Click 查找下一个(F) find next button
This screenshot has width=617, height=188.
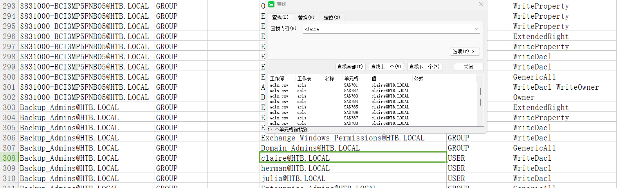coord(424,67)
